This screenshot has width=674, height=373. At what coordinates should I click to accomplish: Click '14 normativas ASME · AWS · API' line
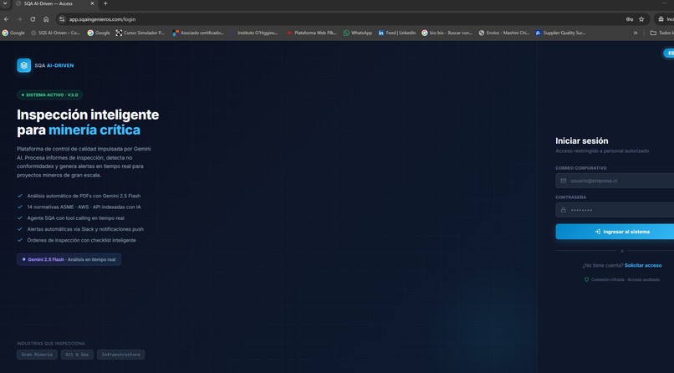click(x=84, y=207)
